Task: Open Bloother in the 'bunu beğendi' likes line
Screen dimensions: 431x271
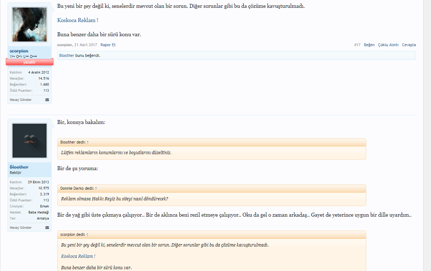Action: 67,56
